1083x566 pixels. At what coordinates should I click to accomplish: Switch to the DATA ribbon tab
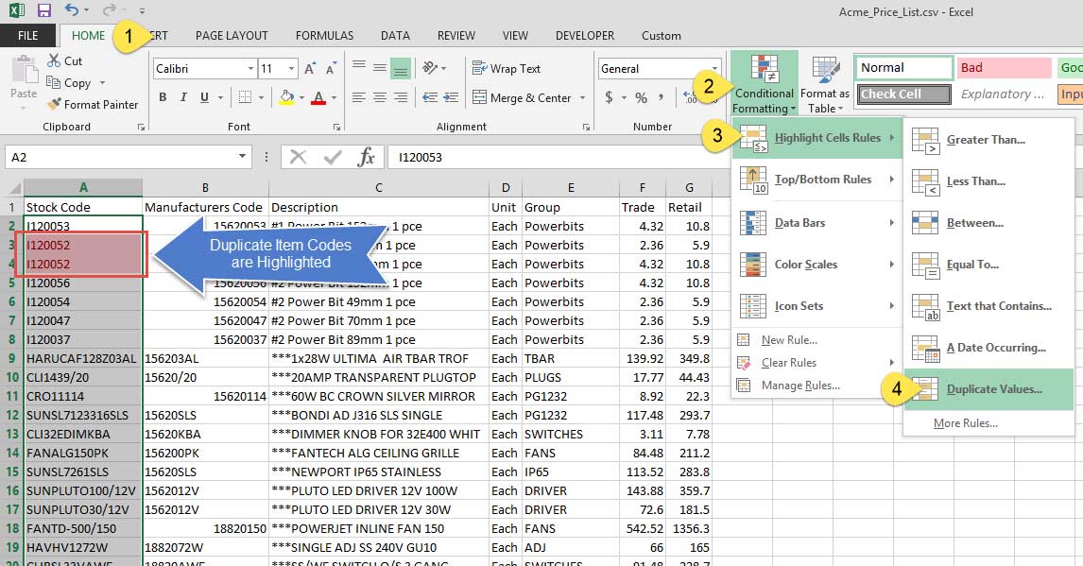(x=395, y=35)
